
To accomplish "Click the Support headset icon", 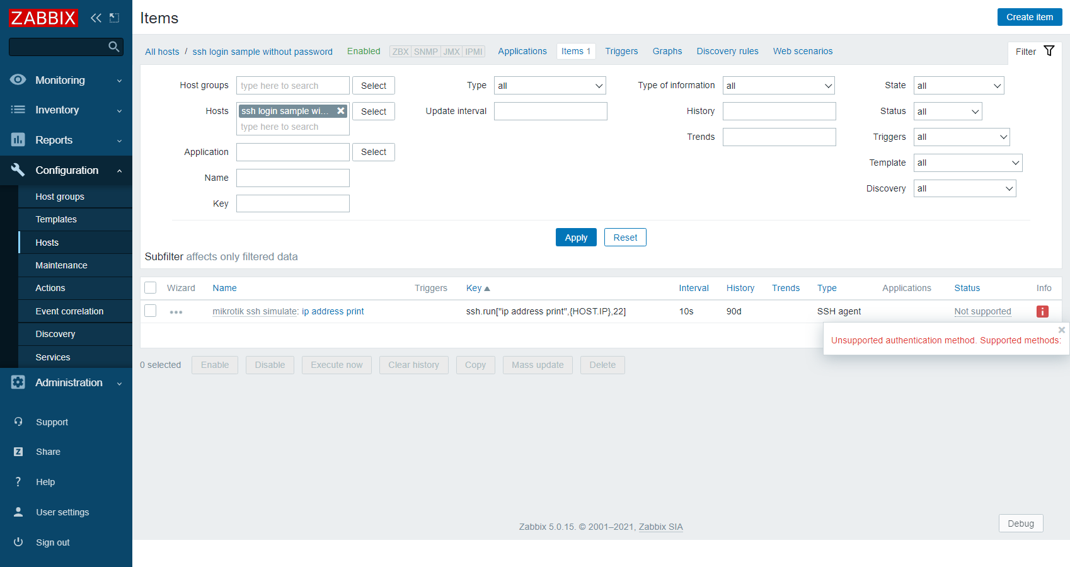I will click(x=18, y=421).
